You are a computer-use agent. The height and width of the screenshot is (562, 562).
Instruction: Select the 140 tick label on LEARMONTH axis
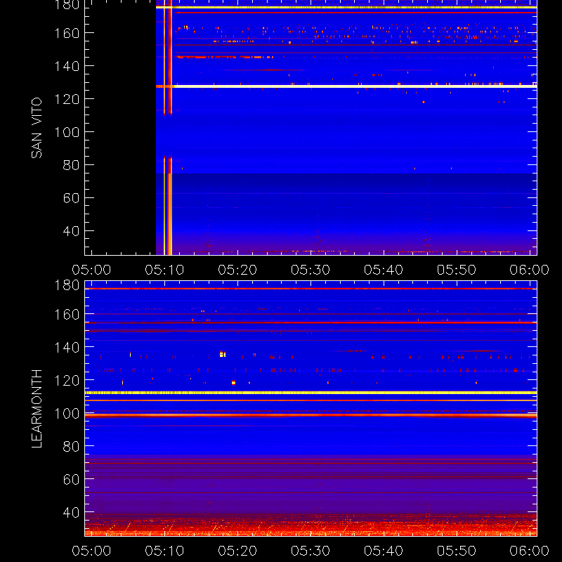(x=67, y=347)
